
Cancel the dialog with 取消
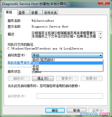(77, 110)
